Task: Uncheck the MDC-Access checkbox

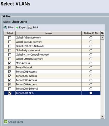Action: 10,63
